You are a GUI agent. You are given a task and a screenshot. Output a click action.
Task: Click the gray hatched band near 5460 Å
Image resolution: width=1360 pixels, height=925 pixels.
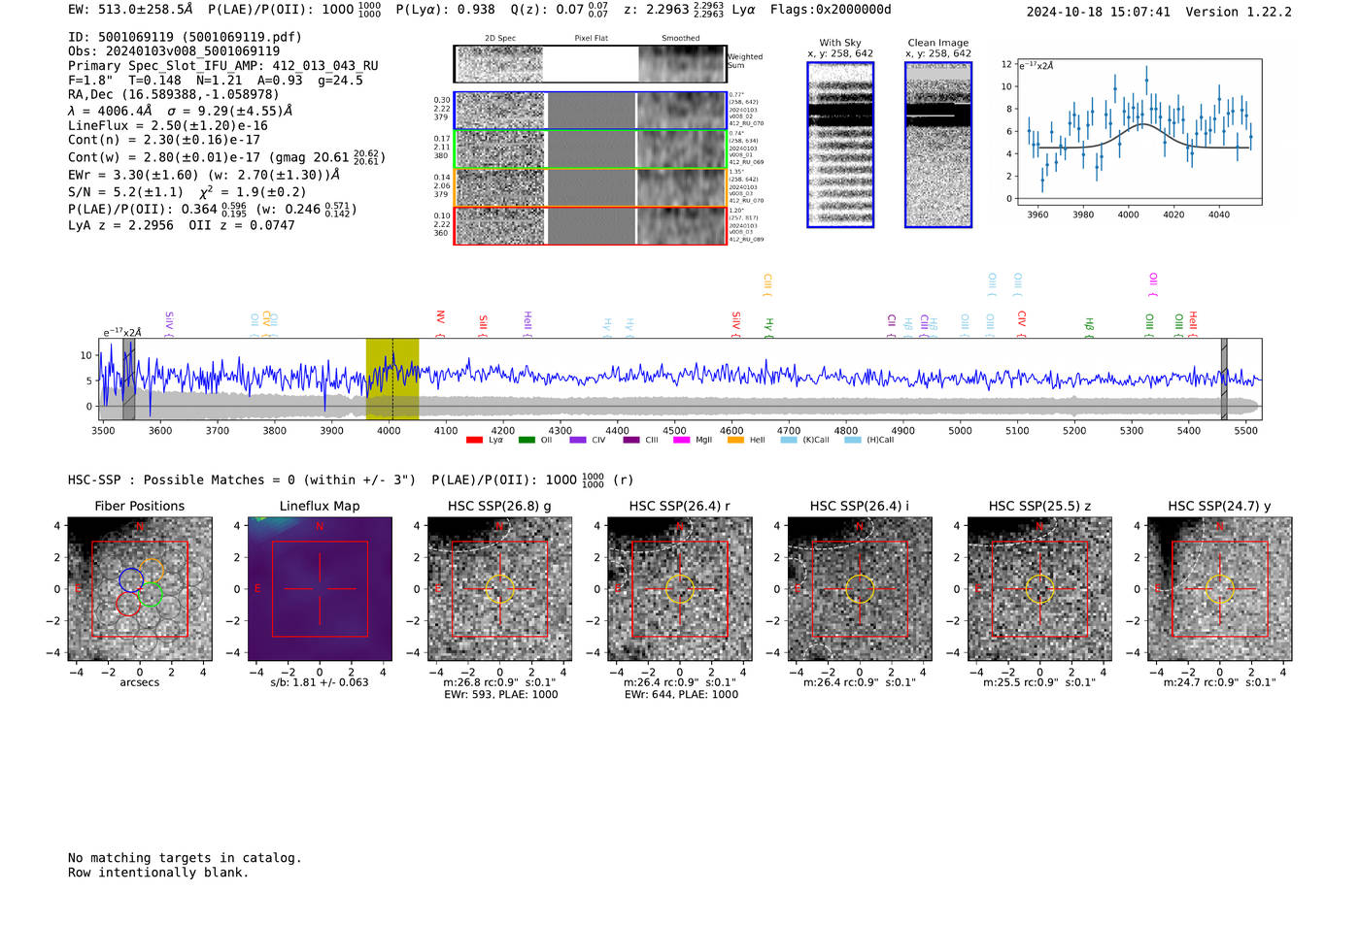[x=1224, y=380]
